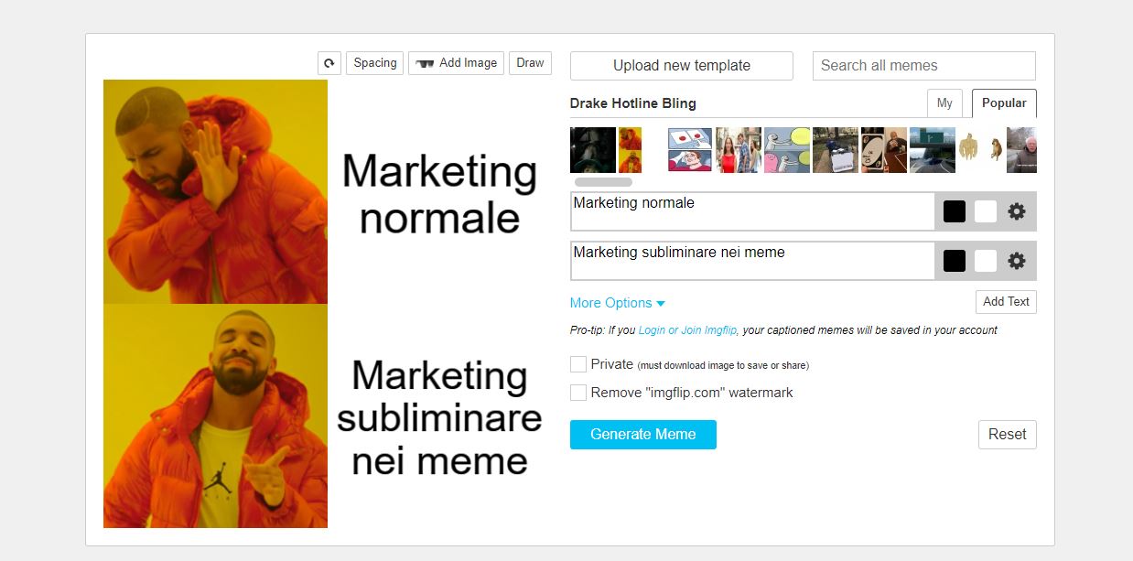Open white outline color for Marketing subliminare
Viewport: 1133px width, 561px height.
click(986, 261)
